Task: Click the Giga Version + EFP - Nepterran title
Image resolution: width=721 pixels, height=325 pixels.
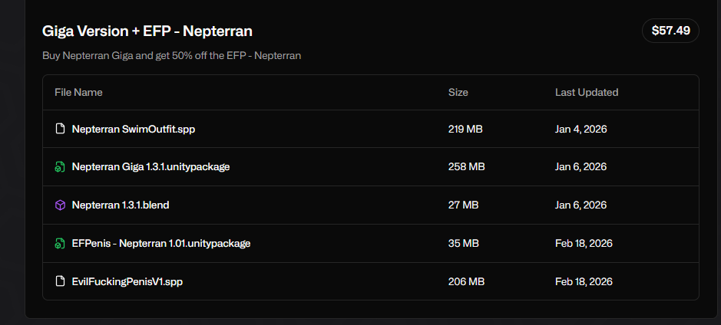Action: [x=147, y=31]
